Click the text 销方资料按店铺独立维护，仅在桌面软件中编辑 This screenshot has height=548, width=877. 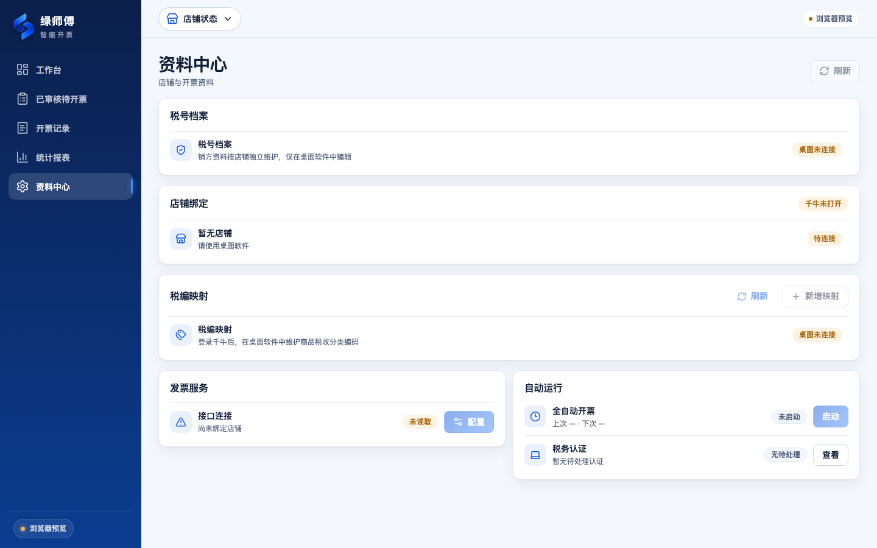(x=275, y=157)
